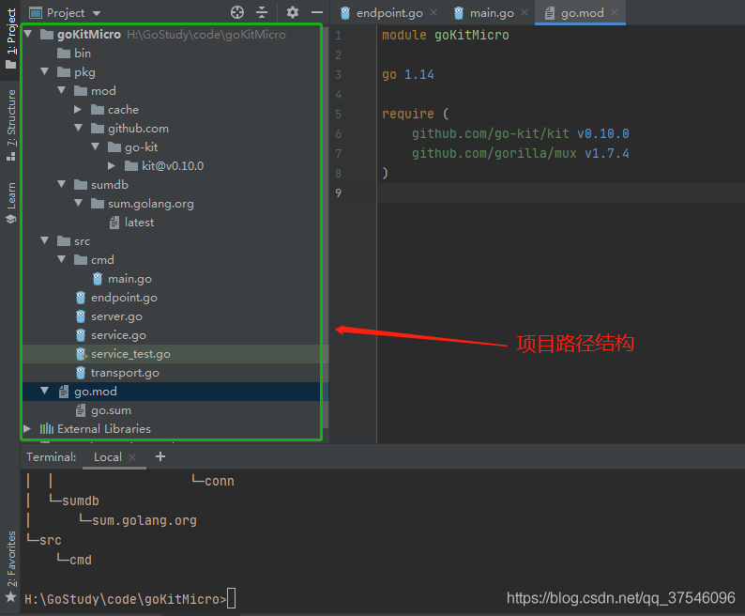This screenshot has height=616, width=745.
Task: Close the Local terminal tab
Action: [133, 457]
